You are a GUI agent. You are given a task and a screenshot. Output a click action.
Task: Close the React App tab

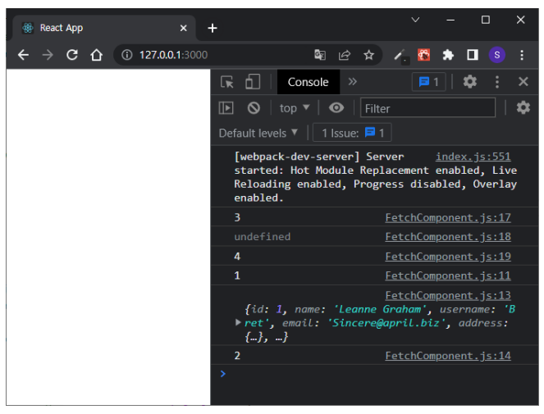(x=184, y=28)
